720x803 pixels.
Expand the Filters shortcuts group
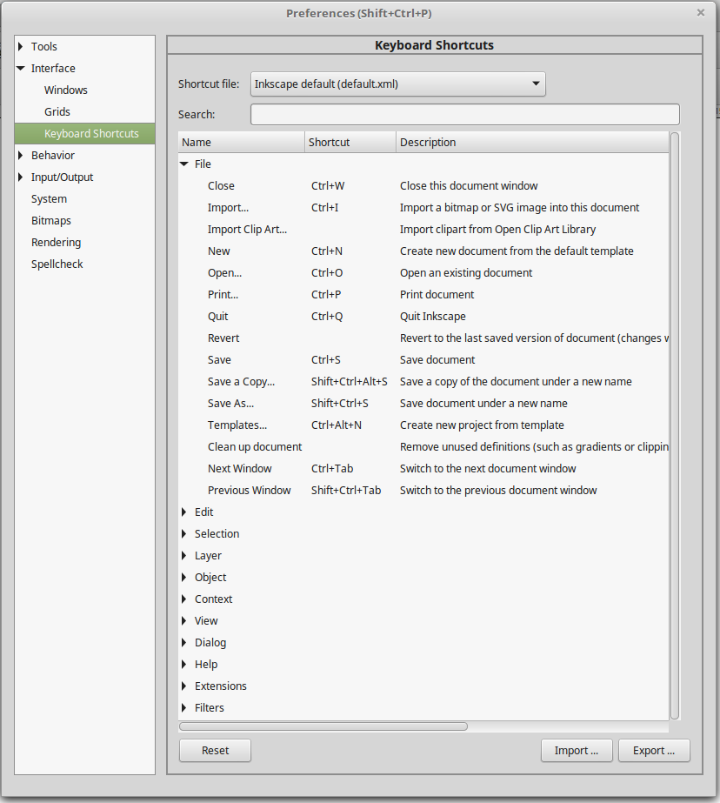click(184, 708)
